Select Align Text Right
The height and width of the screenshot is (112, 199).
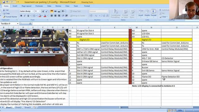click(59, 16)
